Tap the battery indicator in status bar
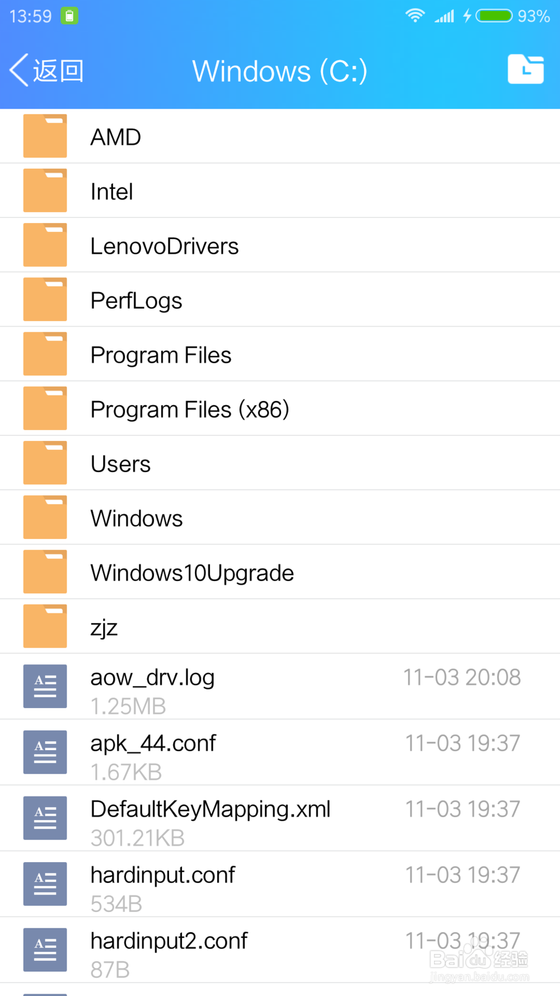The image size is (560, 996). pos(494,16)
